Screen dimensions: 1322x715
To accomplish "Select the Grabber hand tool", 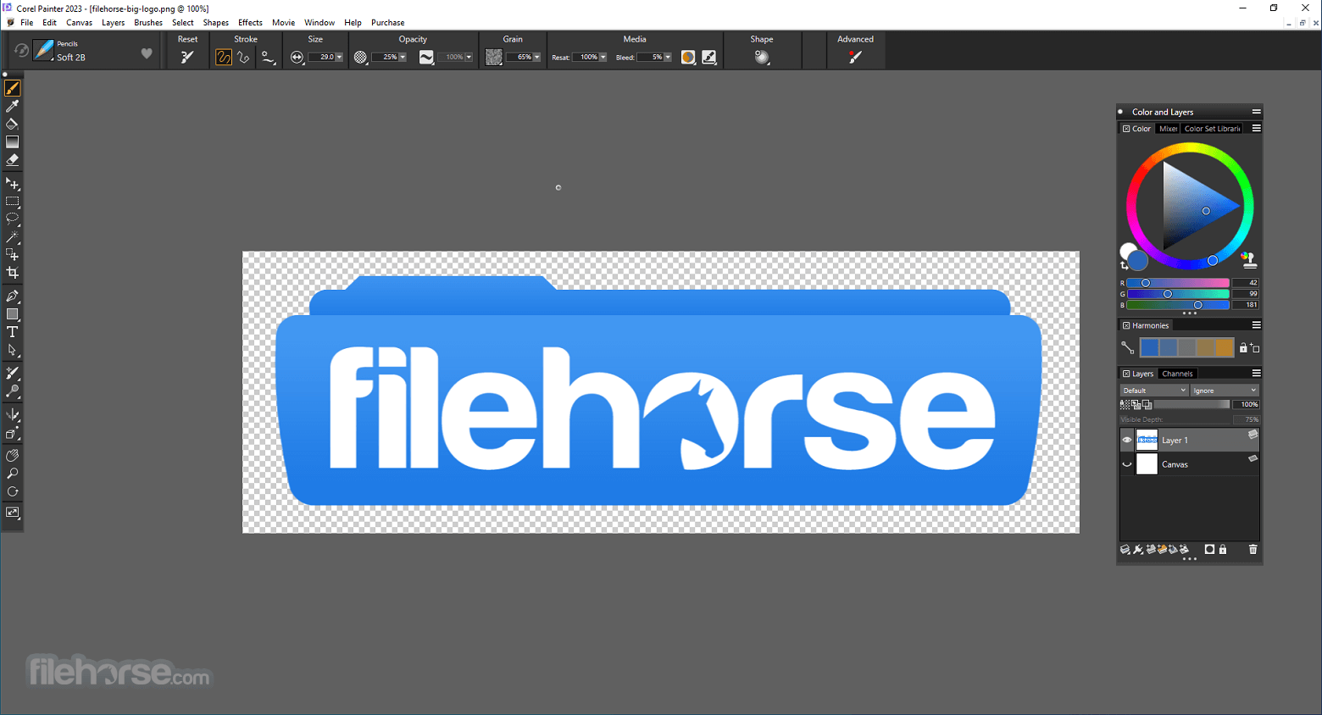I will [x=13, y=456].
